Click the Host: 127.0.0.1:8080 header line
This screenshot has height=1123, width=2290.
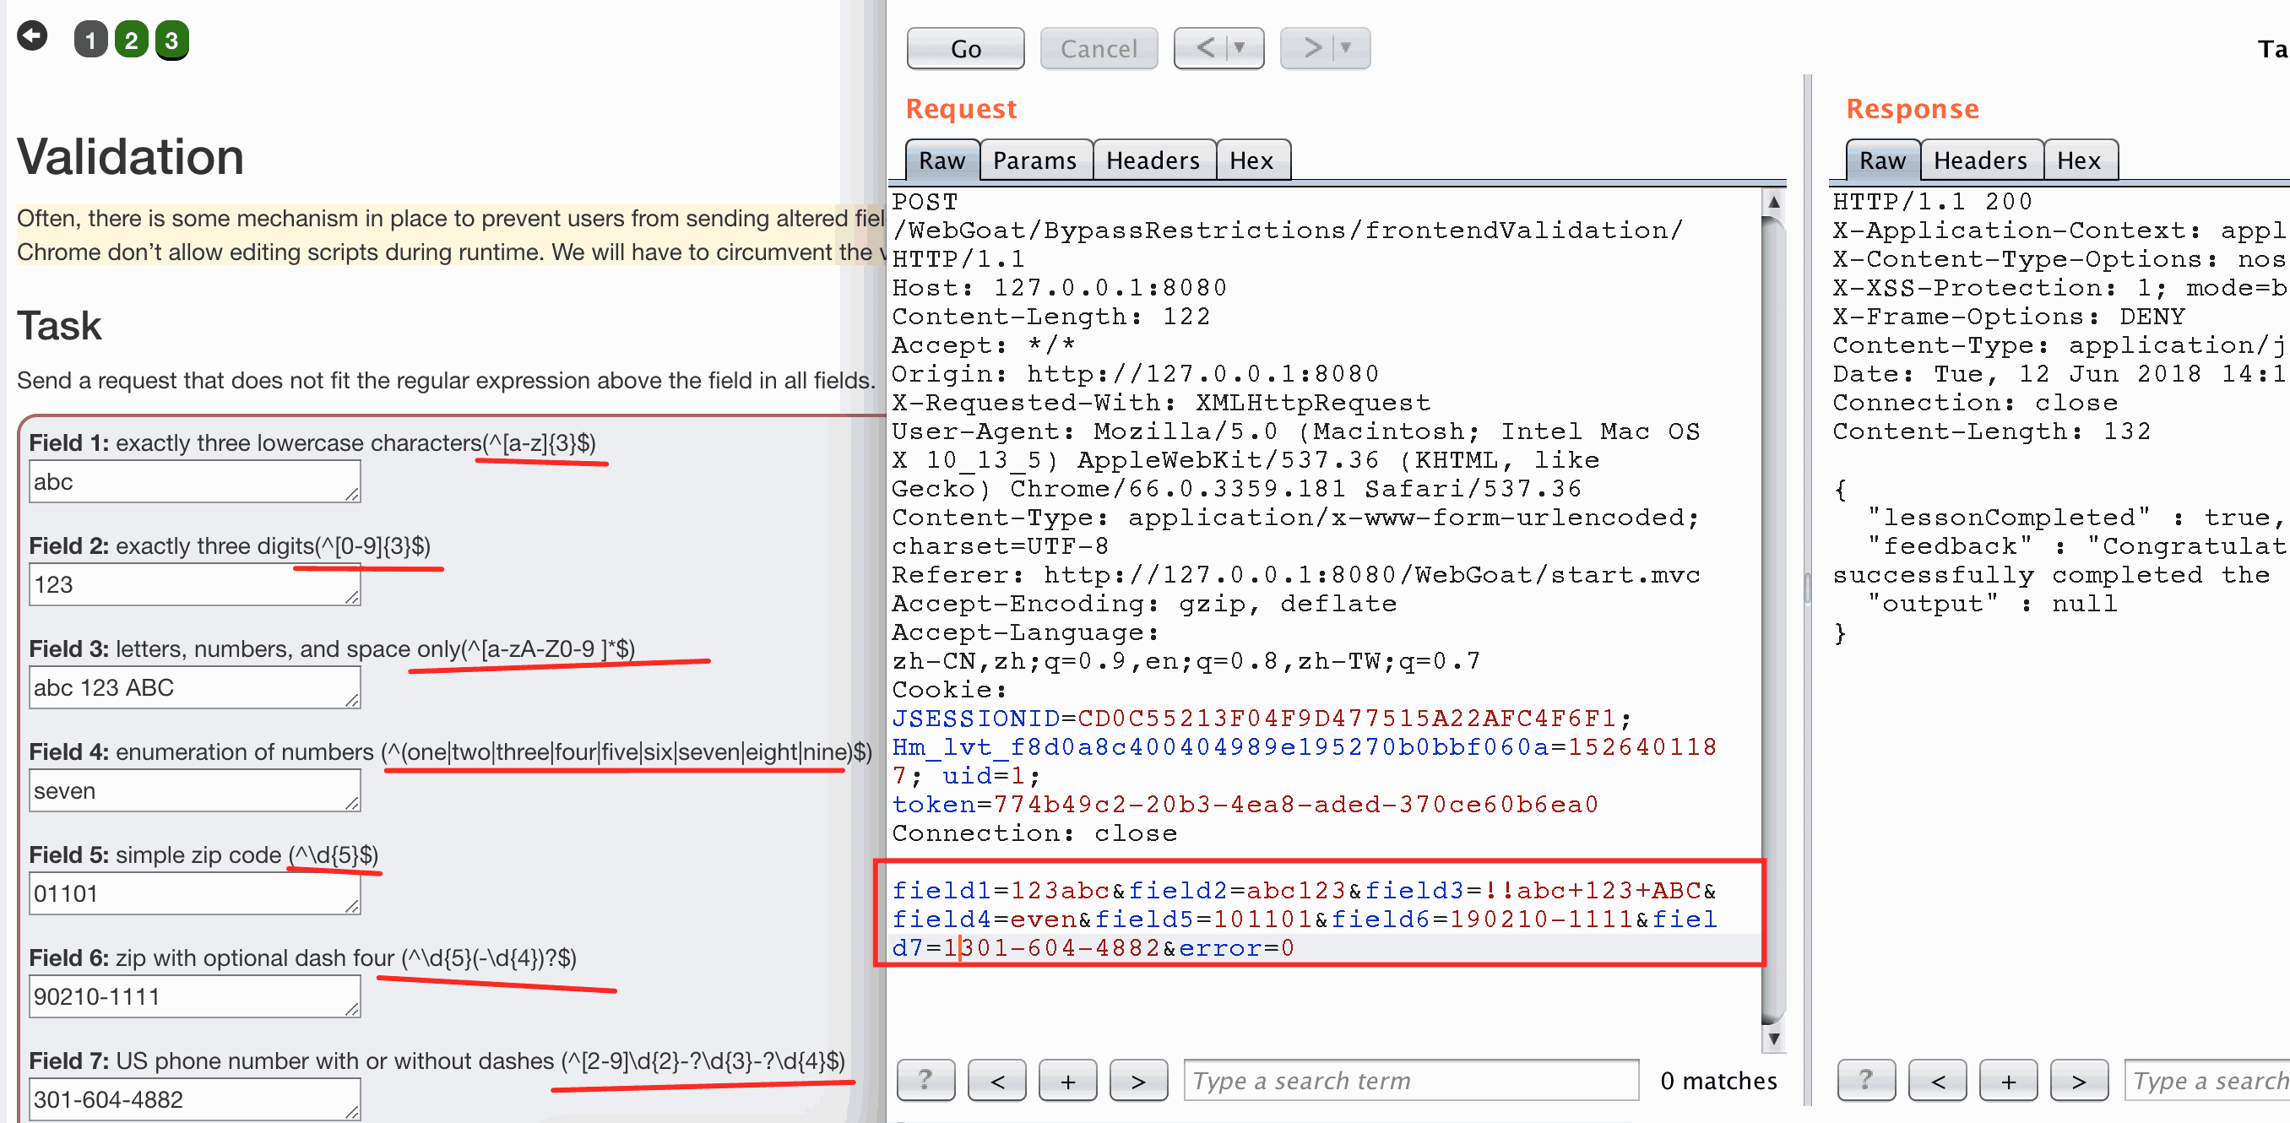[1059, 288]
